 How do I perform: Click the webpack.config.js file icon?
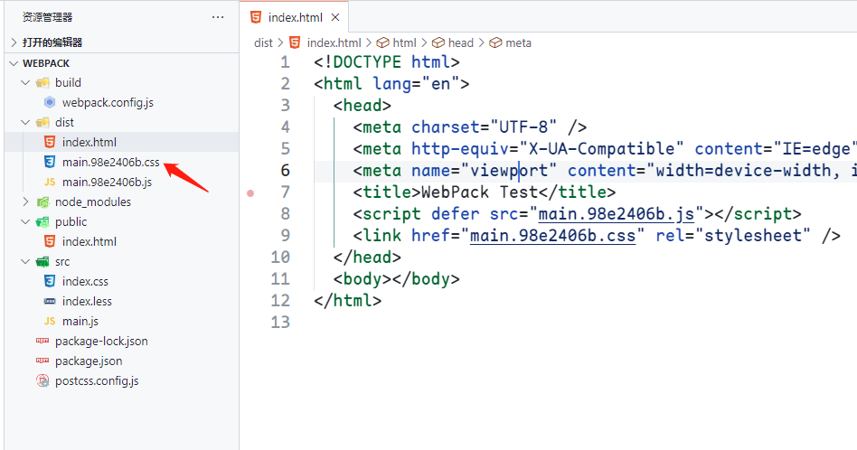click(x=49, y=102)
